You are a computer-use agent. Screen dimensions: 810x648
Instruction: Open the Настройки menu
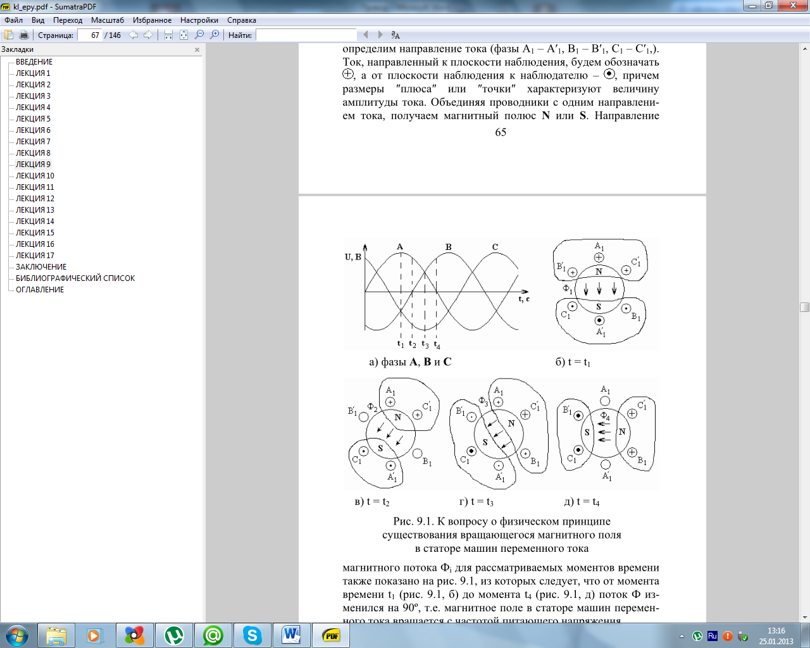[199, 20]
